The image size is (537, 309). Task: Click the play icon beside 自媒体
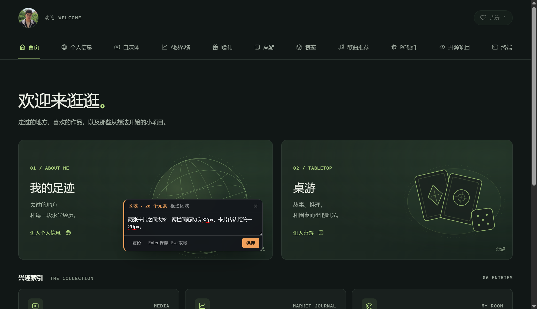coord(117,47)
